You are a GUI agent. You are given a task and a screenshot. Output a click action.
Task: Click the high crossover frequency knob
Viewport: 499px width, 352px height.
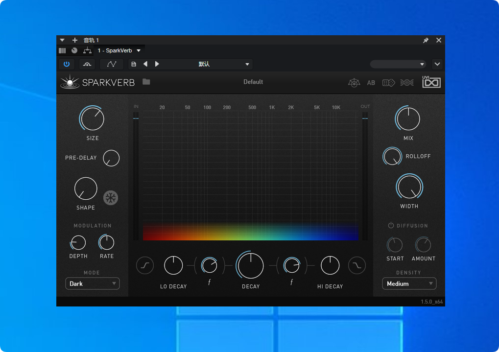[291, 265]
